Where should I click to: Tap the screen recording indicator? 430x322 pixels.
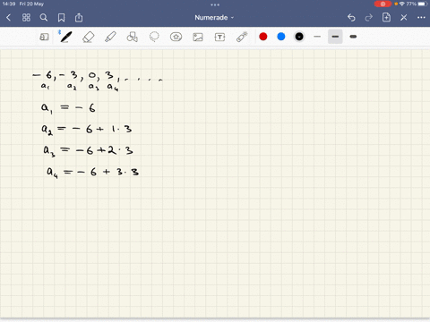click(383, 4)
